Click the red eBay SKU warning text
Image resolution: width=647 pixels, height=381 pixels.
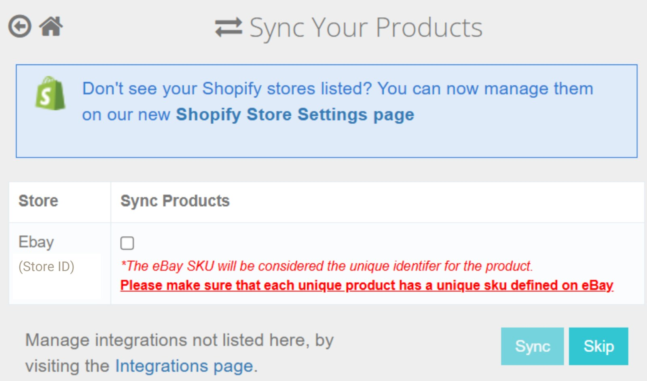point(328,266)
